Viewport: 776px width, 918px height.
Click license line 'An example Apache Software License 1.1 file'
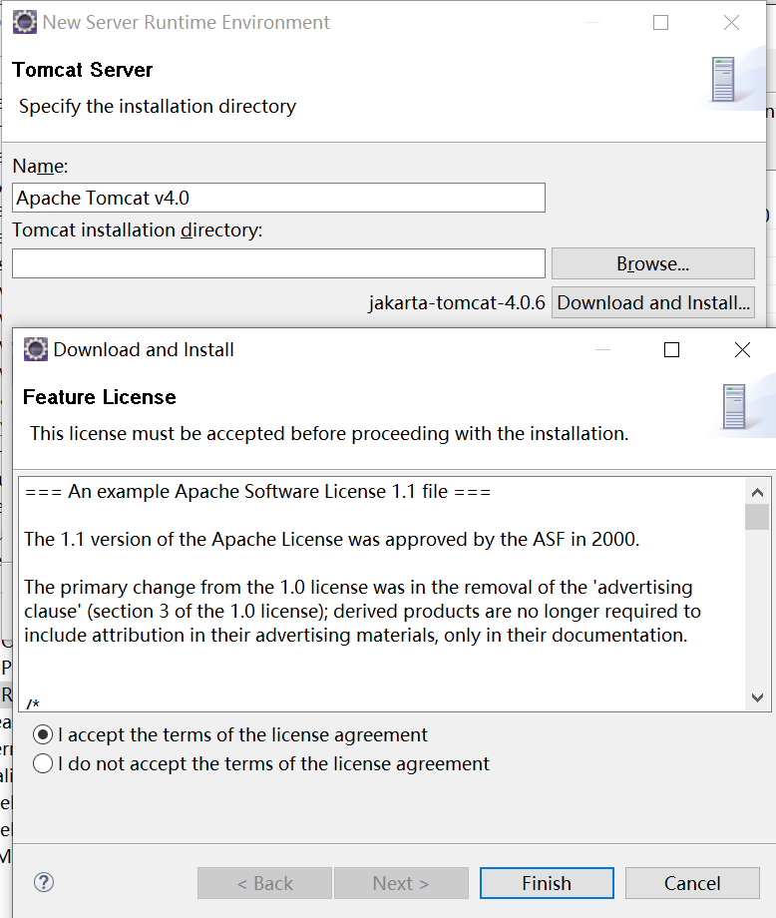[x=257, y=491]
